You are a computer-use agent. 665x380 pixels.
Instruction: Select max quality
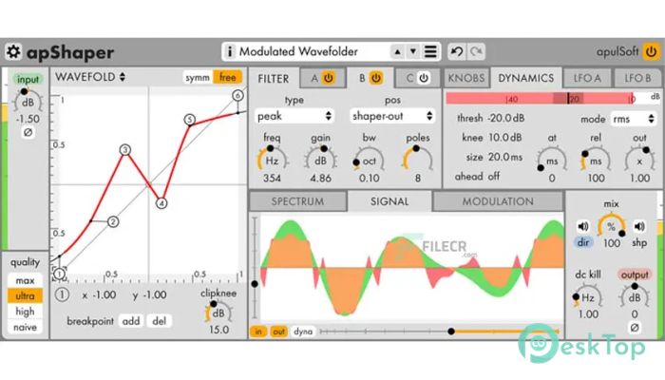pyautogui.click(x=25, y=281)
